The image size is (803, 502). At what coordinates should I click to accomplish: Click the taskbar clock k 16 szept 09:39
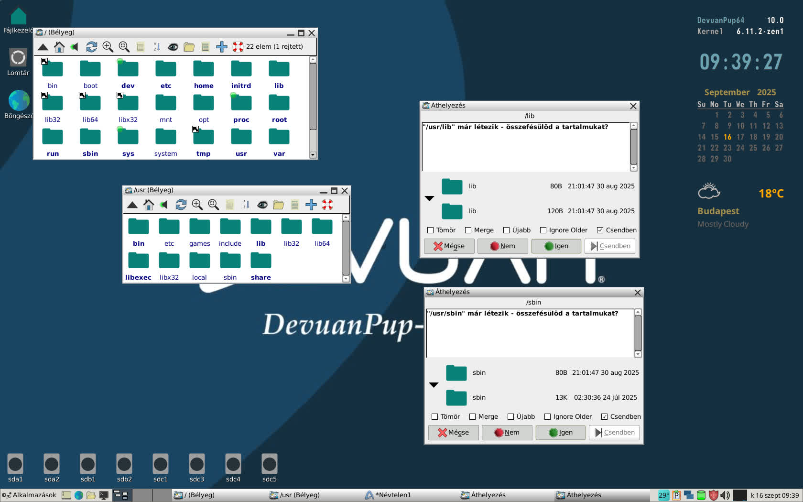tap(775, 495)
